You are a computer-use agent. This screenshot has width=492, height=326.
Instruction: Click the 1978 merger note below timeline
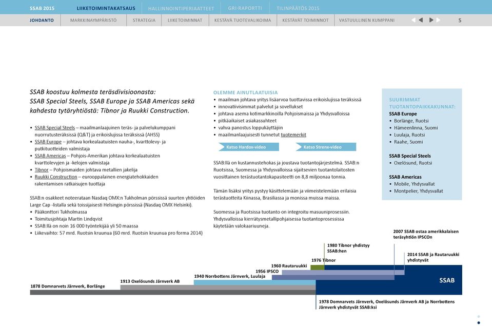click(x=387, y=304)
